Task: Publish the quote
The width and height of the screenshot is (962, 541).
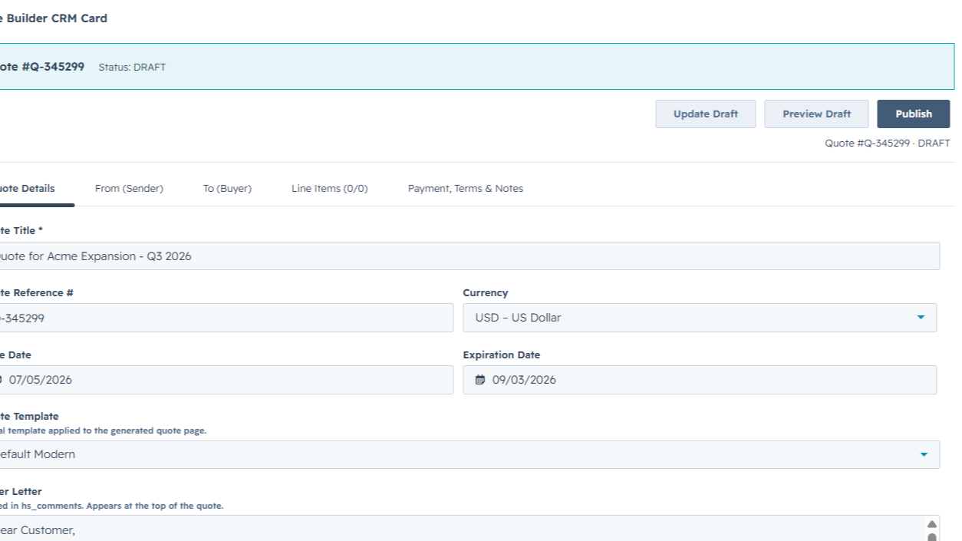Action: tap(914, 114)
